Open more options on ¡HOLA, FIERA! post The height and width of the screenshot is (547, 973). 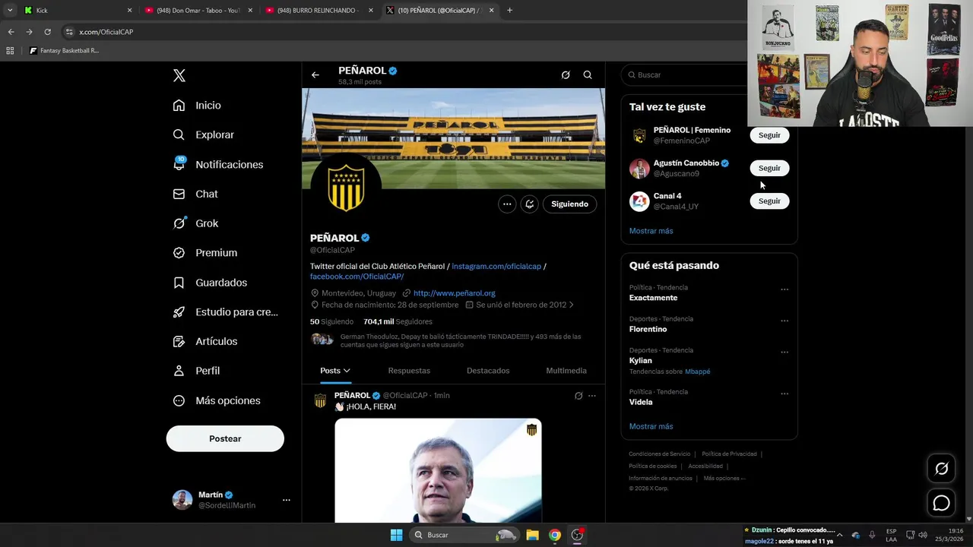592,396
